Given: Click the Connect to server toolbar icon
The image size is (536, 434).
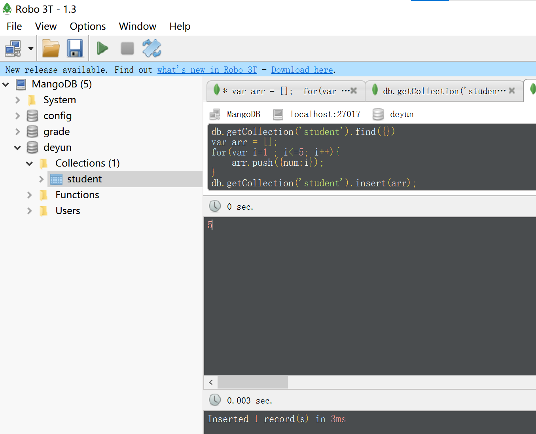Looking at the screenshot, I should click(x=13, y=49).
